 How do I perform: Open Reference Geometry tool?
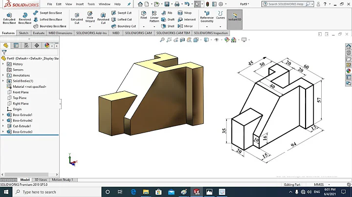point(207,17)
